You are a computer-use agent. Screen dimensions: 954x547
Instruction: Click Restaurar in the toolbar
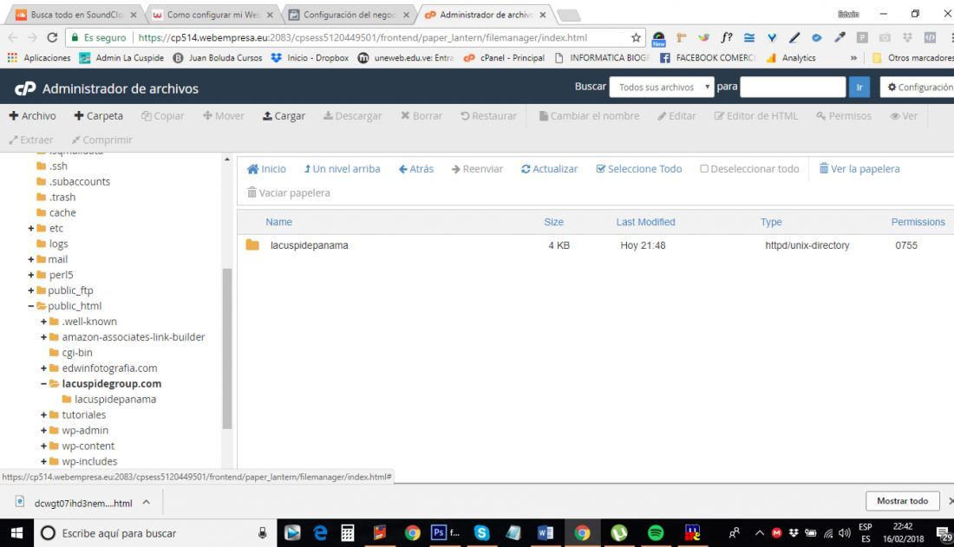488,115
